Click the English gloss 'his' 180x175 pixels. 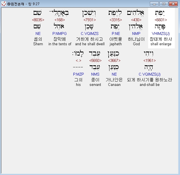click(x=78, y=84)
